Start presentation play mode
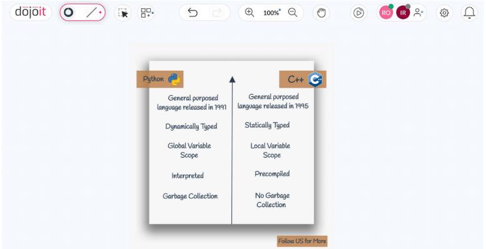Viewport: 486px width, 249px height. pyautogui.click(x=358, y=13)
